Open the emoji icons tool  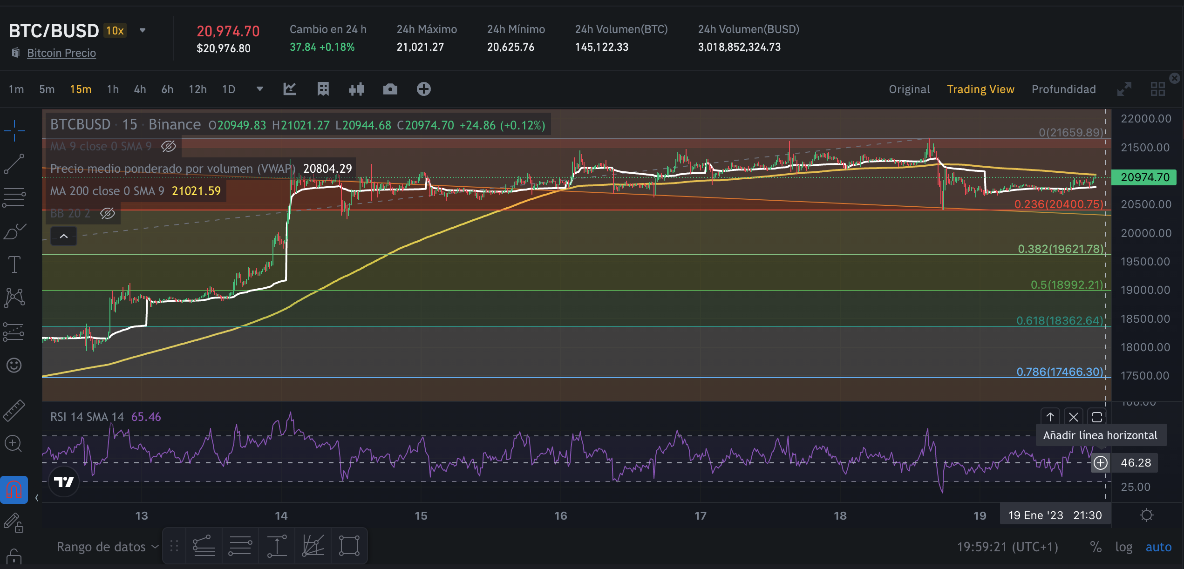click(14, 365)
